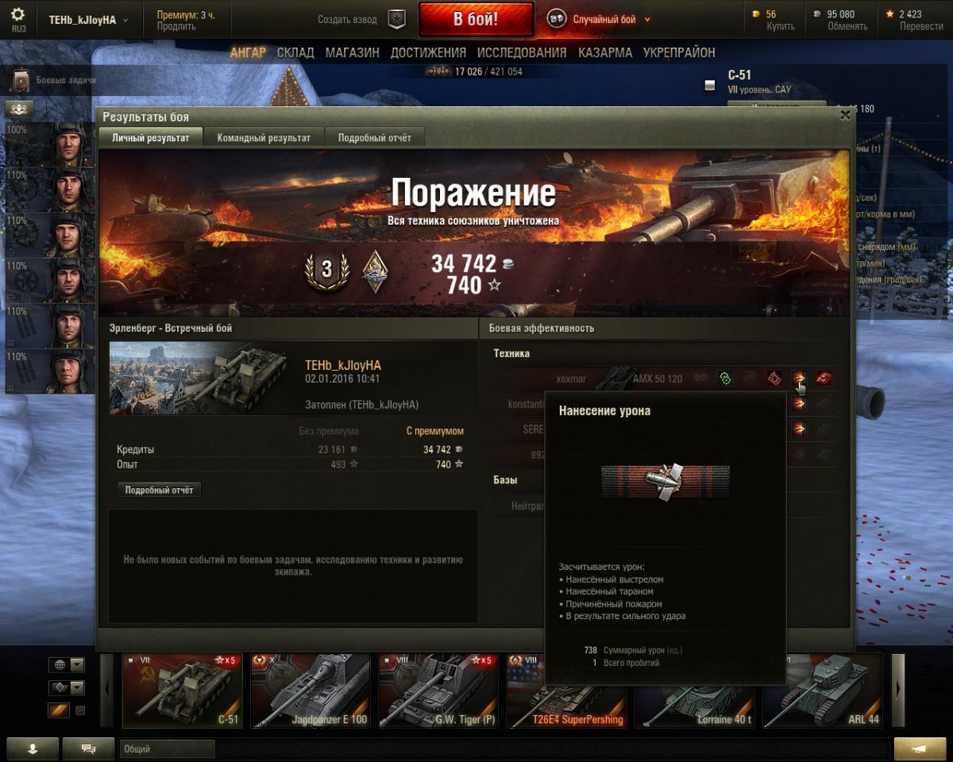Viewport: 953px width, 762px height.
Task: Switch to the Командный результат tab
Action: point(264,137)
